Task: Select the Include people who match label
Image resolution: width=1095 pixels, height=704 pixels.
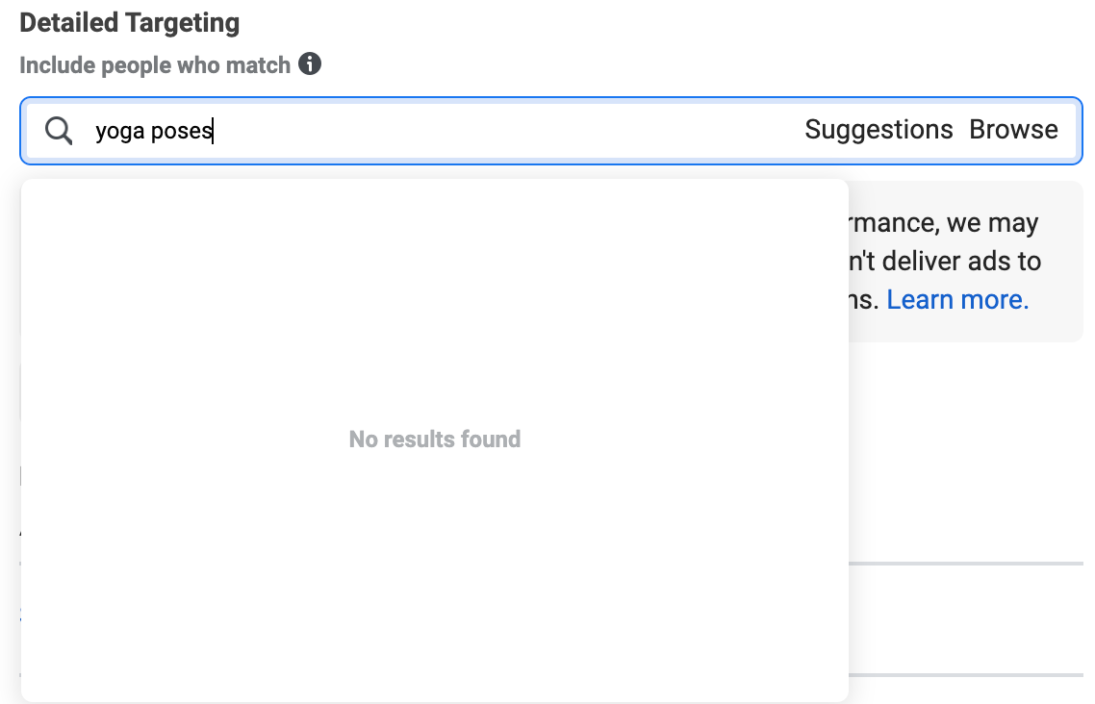Action: 154,64
